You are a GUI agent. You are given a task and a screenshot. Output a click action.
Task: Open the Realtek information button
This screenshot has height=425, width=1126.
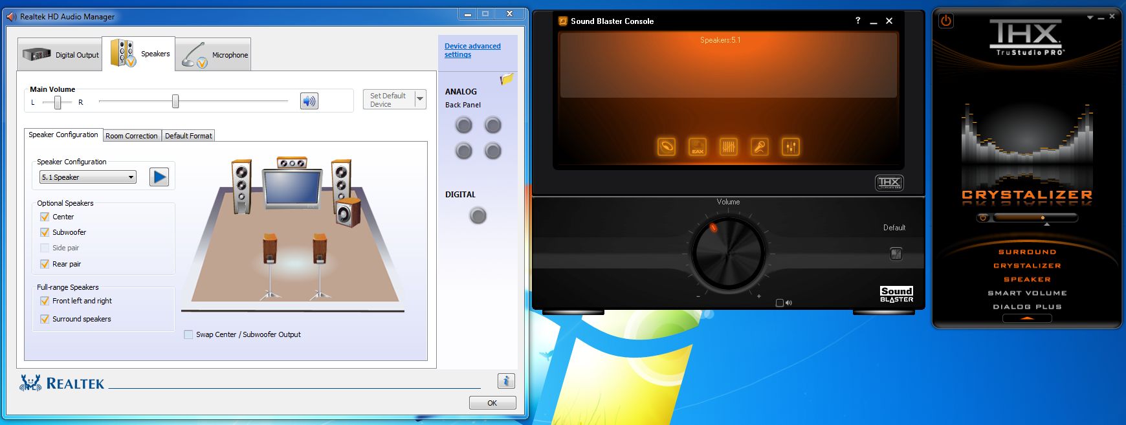(x=506, y=381)
